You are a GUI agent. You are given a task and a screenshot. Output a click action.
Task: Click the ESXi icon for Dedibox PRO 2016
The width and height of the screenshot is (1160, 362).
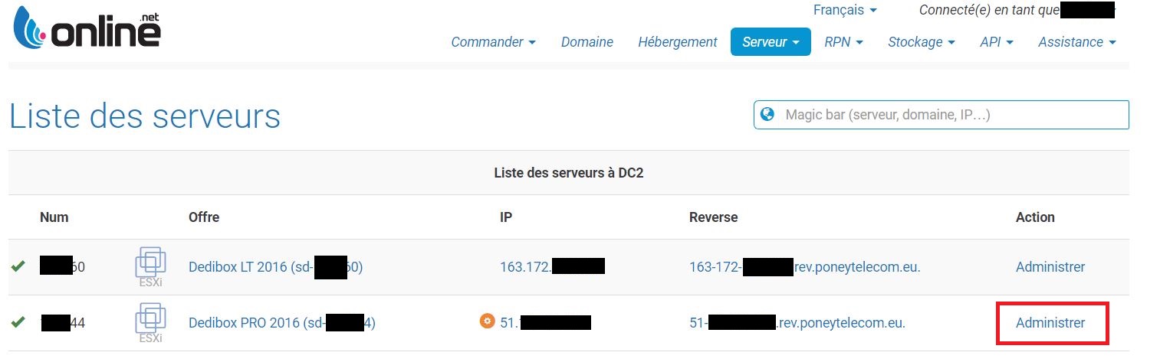pos(150,323)
